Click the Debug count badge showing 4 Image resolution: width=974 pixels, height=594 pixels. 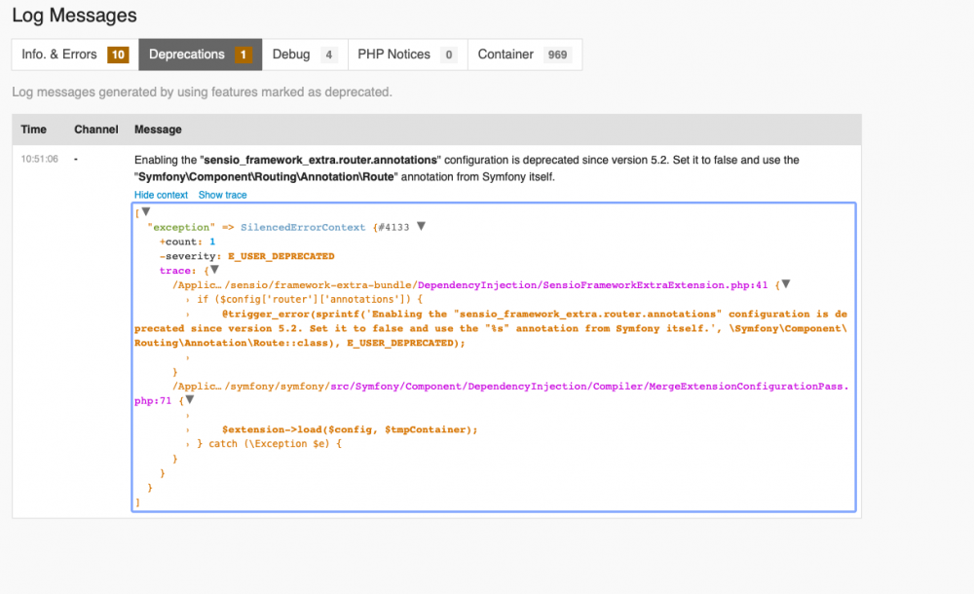[329, 56]
